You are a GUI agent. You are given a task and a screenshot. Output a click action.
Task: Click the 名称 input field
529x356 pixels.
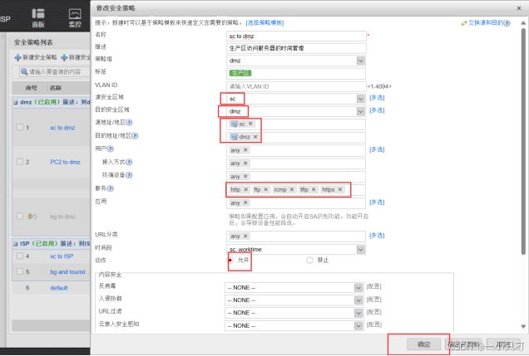coord(296,36)
